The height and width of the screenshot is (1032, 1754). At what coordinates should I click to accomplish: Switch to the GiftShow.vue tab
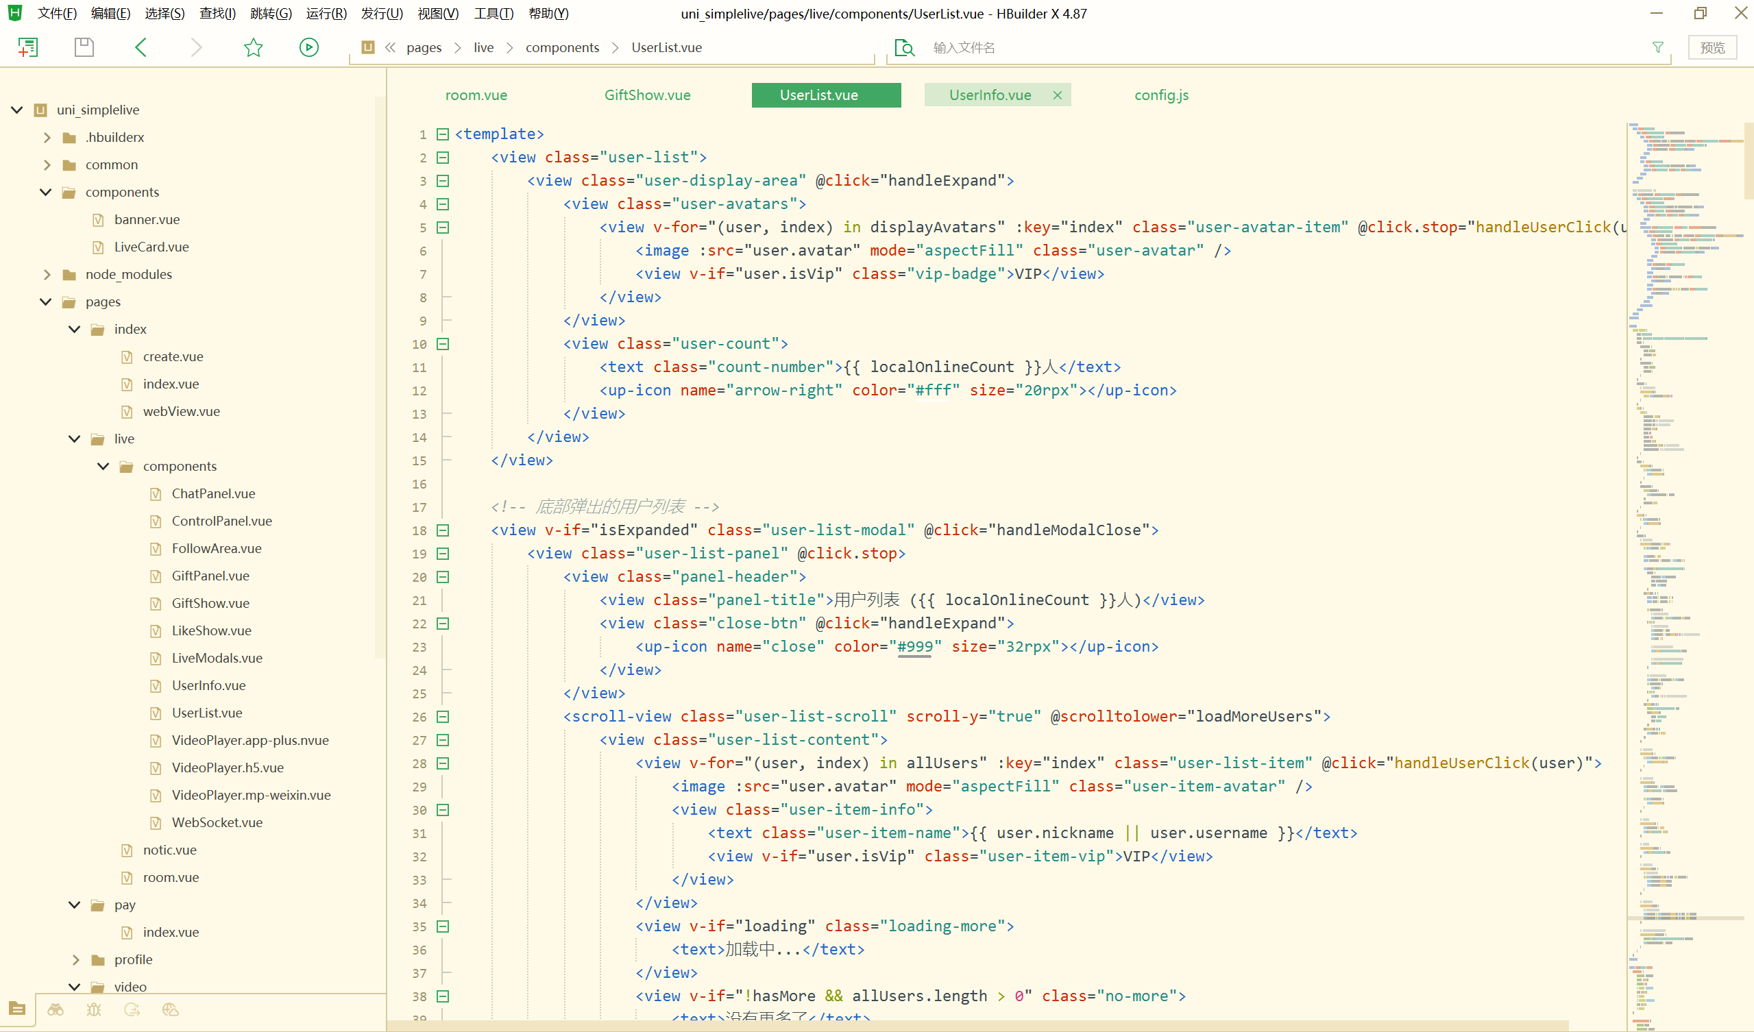point(647,95)
